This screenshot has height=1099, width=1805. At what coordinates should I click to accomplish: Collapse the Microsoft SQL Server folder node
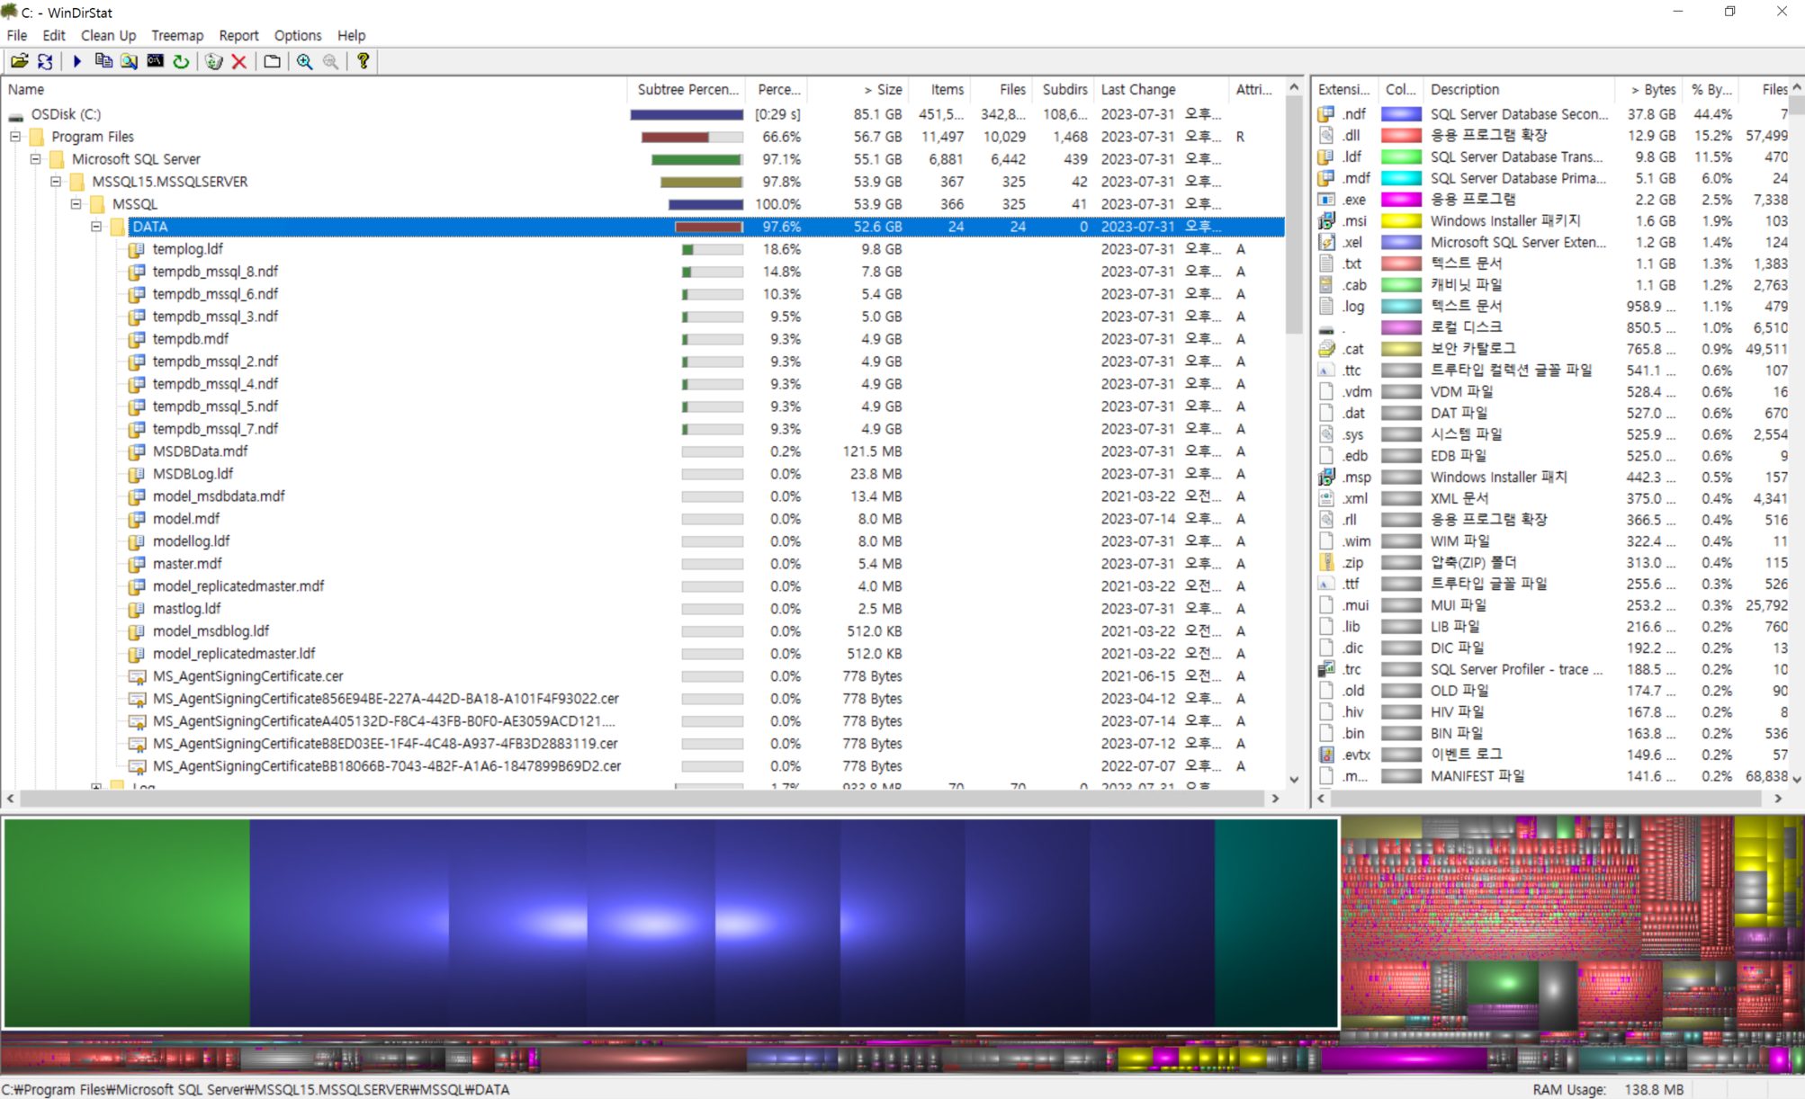pyautogui.click(x=36, y=159)
